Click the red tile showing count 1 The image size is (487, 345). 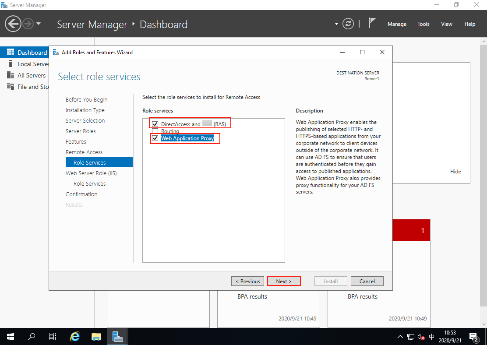tap(411, 230)
